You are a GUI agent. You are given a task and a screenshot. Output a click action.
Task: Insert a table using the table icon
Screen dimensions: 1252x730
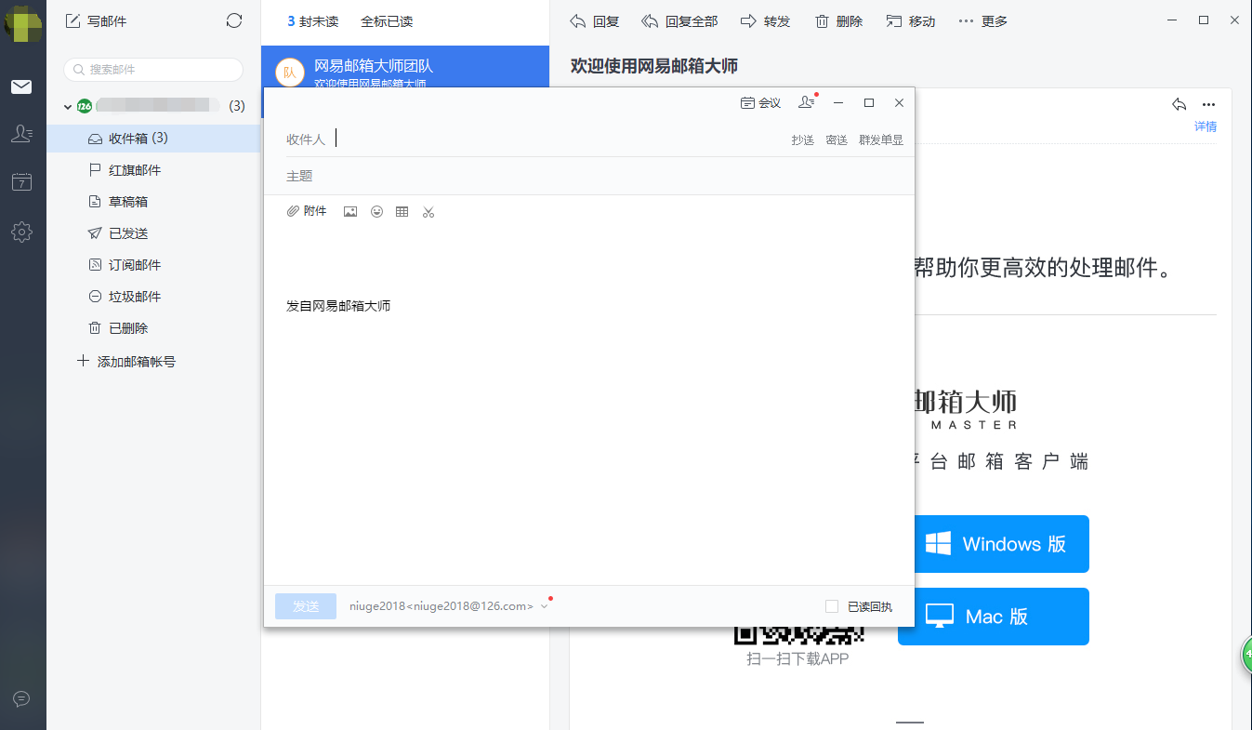[x=402, y=212]
